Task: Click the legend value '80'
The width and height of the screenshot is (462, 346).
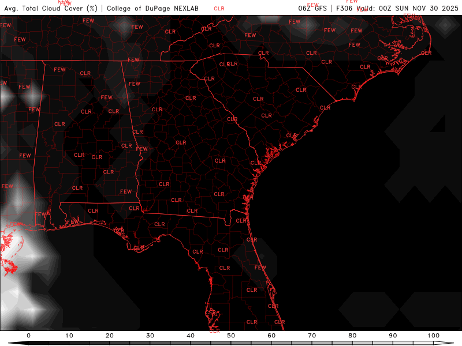Action: [352, 336]
